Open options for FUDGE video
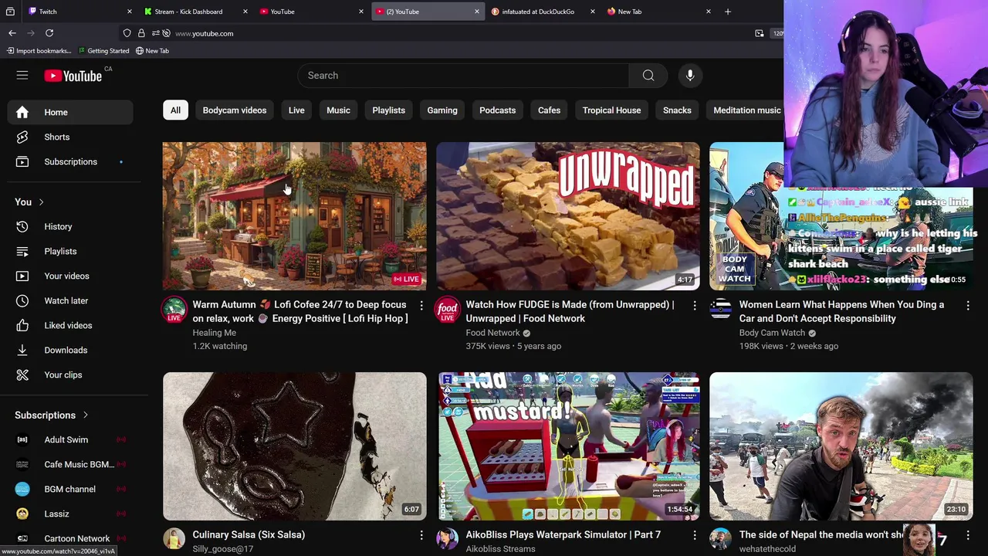 tap(695, 306)
